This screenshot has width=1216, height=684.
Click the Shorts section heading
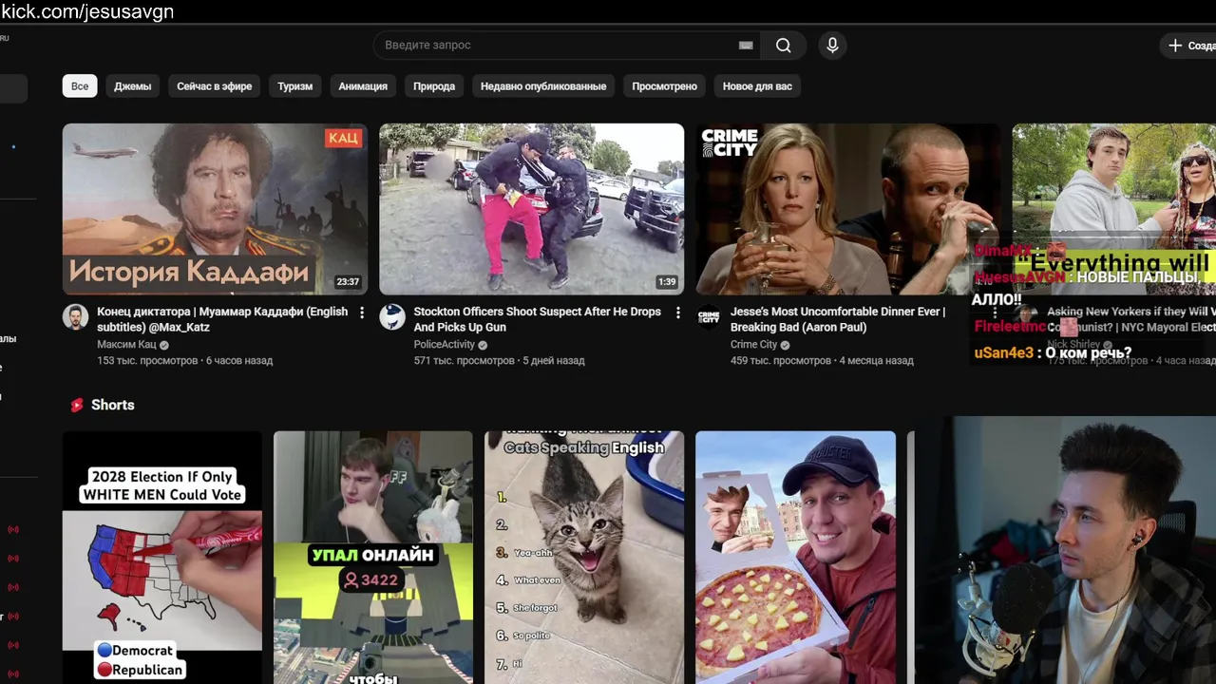point(113,405)
